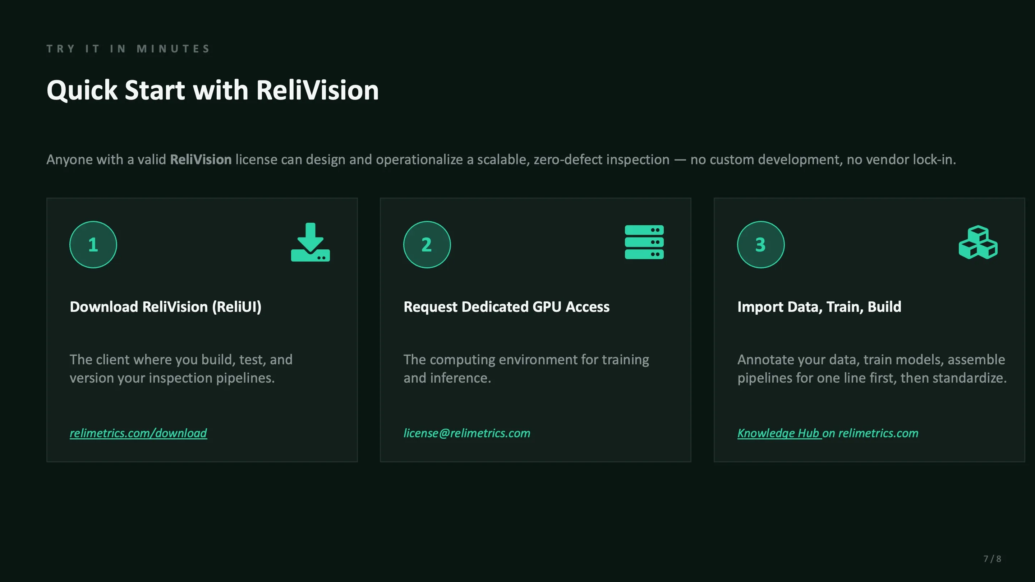Image resolution: width=1035 pixels, height=582 pixels.
Task: Click the 'Request Dedicated GPU Access' heading
Action: click(506, 307)
